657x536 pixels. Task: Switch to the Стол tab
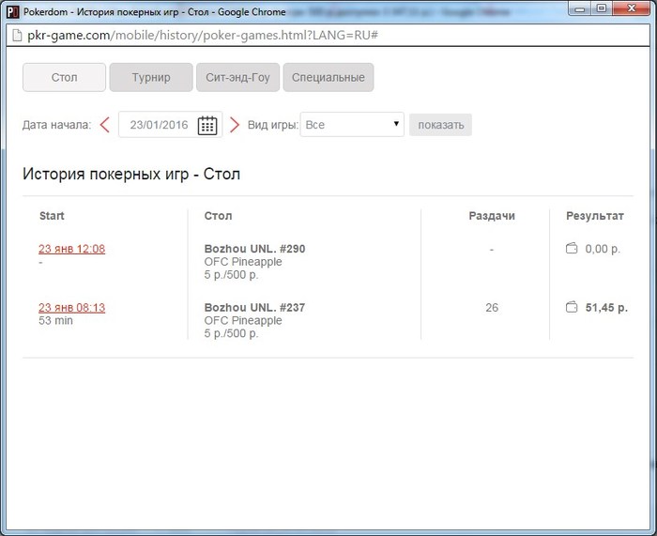64,77
